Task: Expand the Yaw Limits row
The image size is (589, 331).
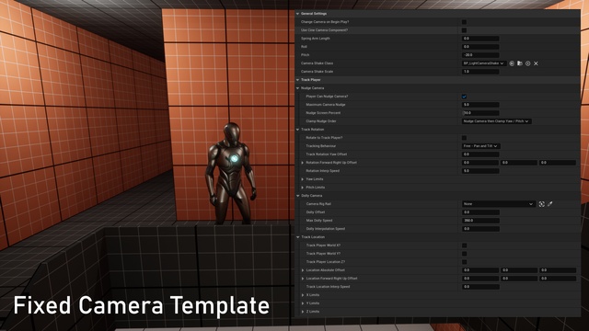Action: (x=303, y=179)
